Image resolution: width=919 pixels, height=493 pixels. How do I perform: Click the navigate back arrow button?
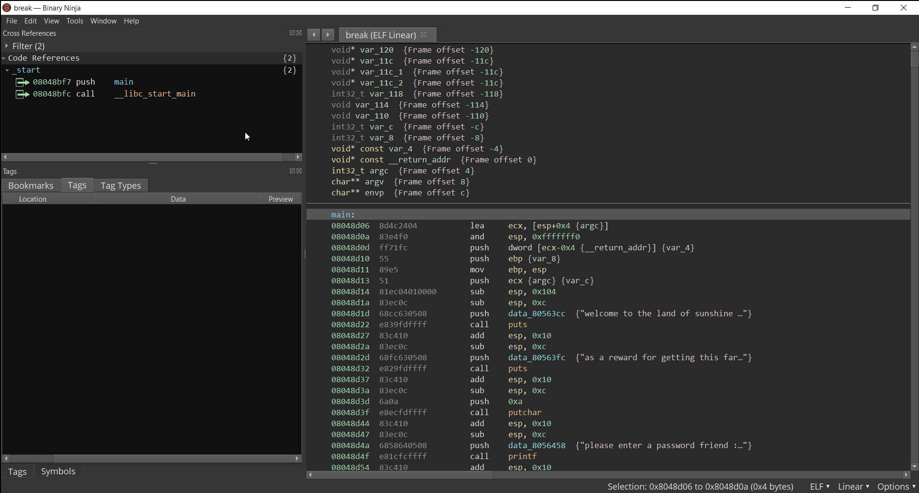pos(314,34)
